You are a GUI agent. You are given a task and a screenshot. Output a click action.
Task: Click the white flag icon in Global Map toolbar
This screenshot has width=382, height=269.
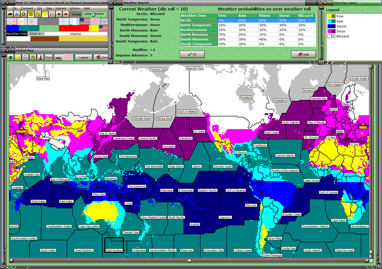tap(25, 57)
